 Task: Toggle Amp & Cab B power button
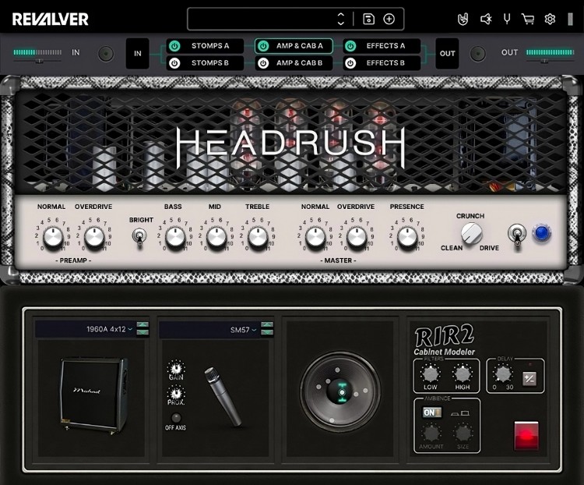(263, 63)
